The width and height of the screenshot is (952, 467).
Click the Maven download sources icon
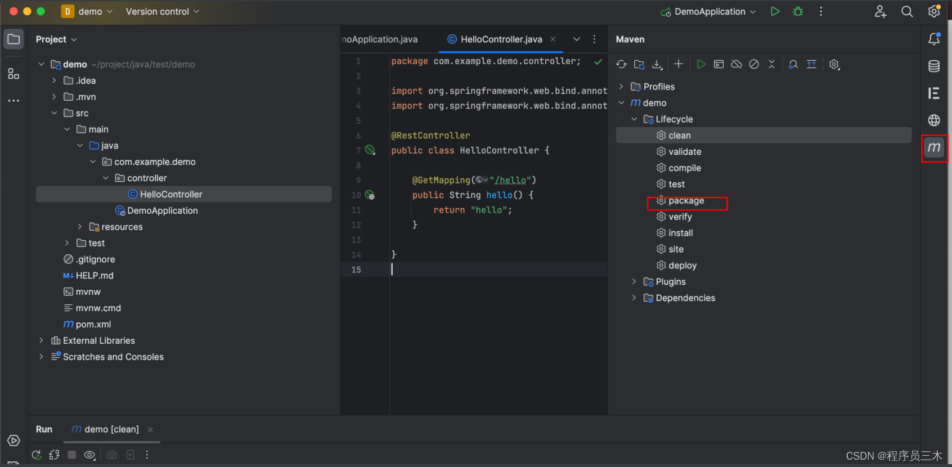(657, 64)
